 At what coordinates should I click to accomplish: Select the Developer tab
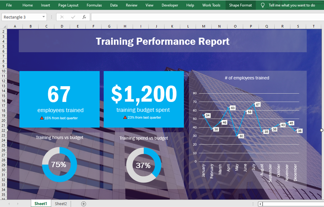coord(169,5)
